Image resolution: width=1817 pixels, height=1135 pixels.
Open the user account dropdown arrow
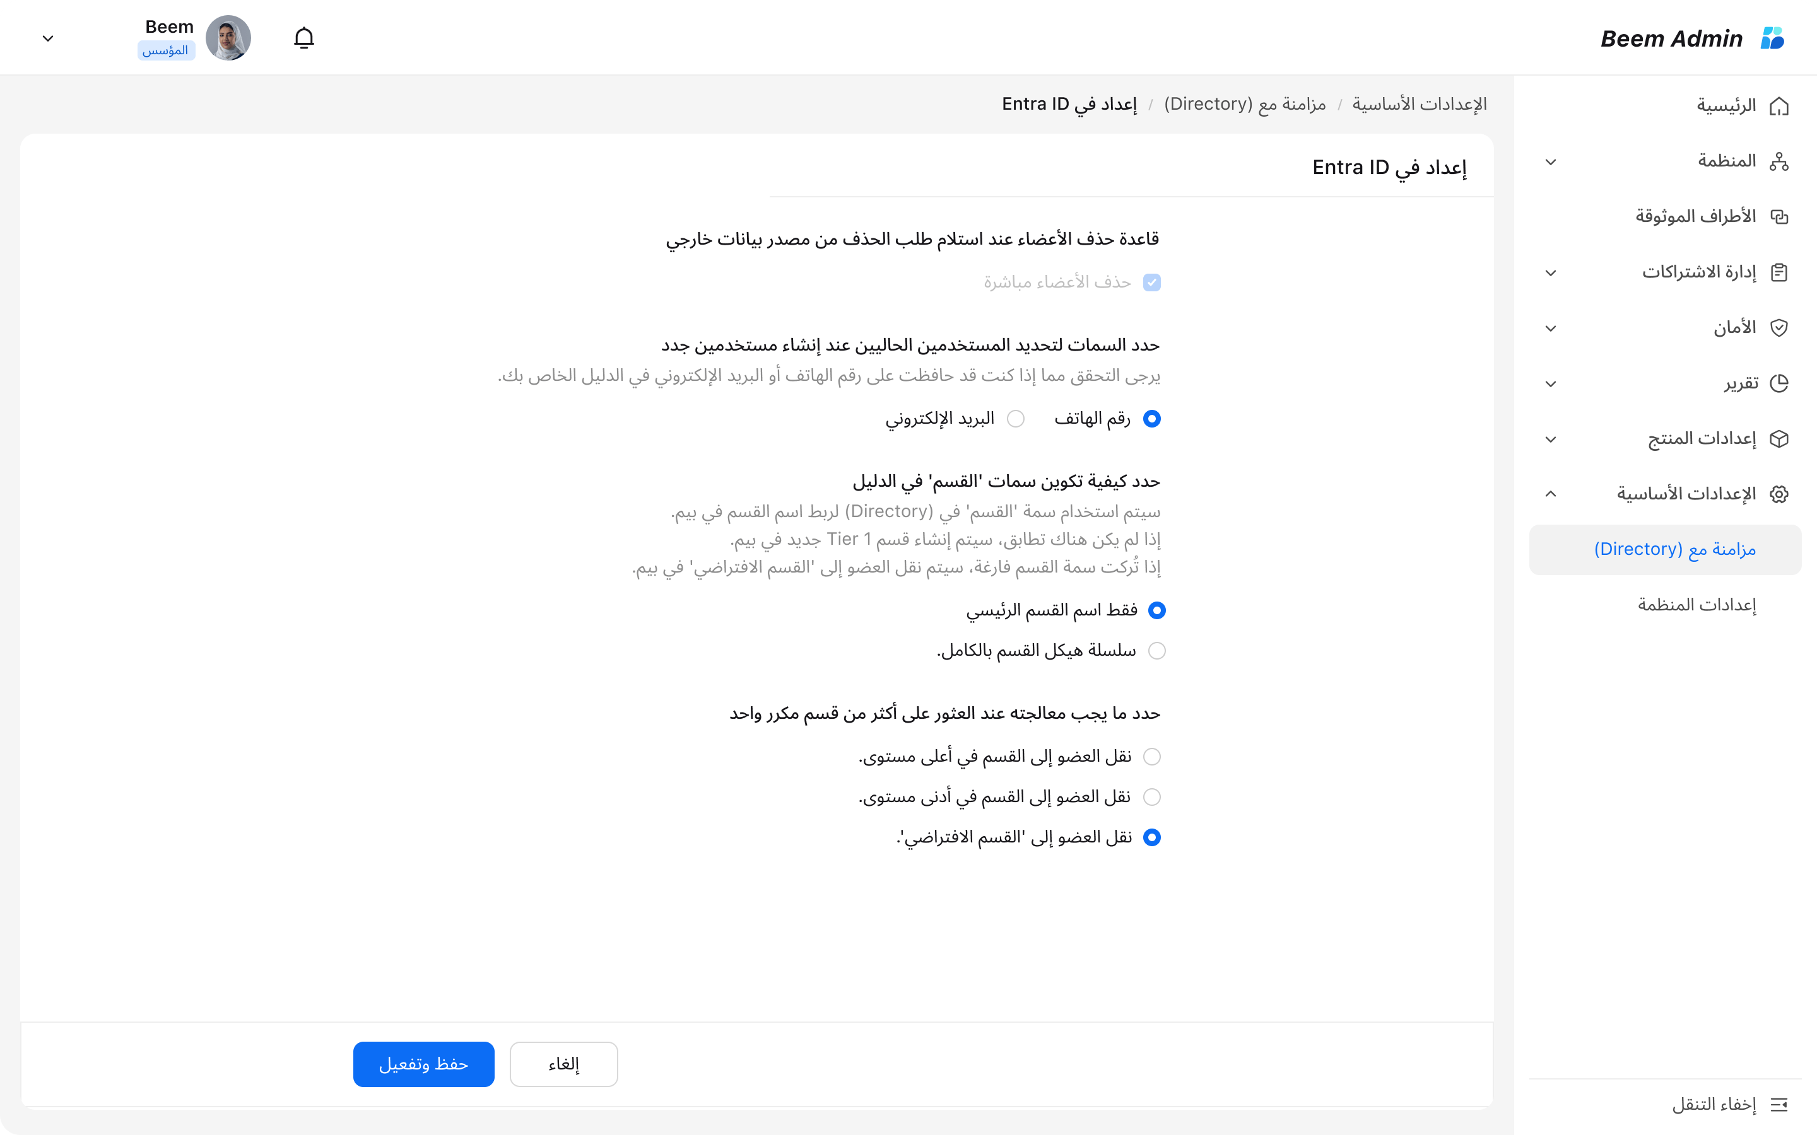point(48,38)
